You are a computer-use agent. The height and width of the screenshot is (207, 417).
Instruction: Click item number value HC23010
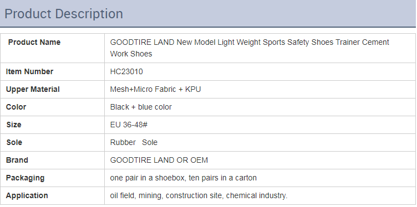(126, 71)
